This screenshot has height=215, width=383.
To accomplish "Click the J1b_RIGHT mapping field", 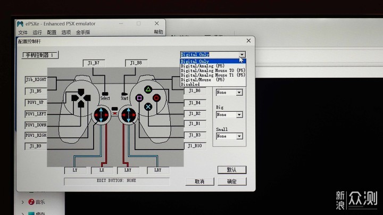I will coord(36,80).
